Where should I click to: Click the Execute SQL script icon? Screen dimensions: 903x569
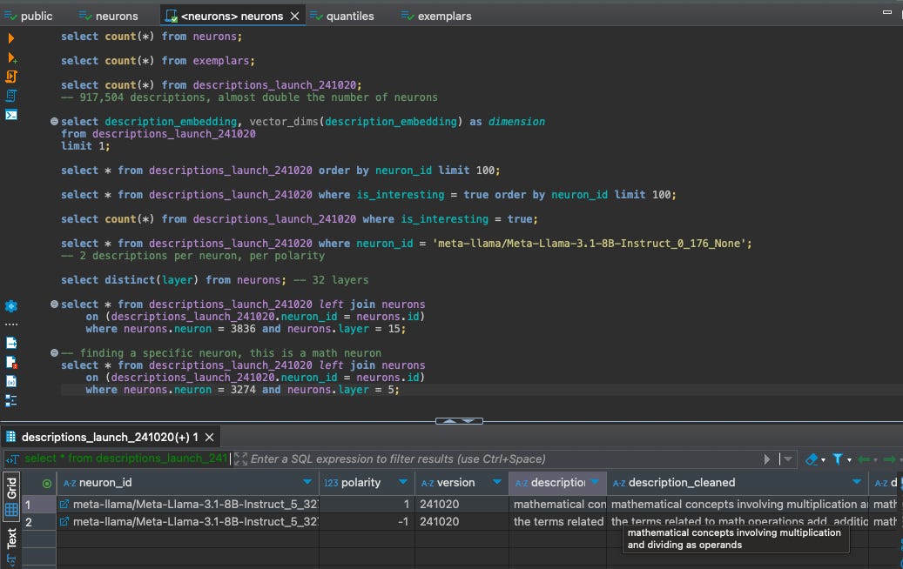[x=11, y=77]
